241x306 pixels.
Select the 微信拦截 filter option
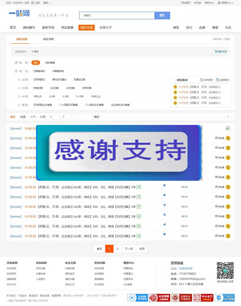[x=38, y=88]
